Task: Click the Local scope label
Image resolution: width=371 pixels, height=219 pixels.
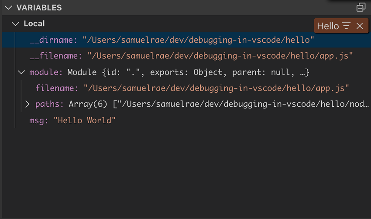Action: 34,24
